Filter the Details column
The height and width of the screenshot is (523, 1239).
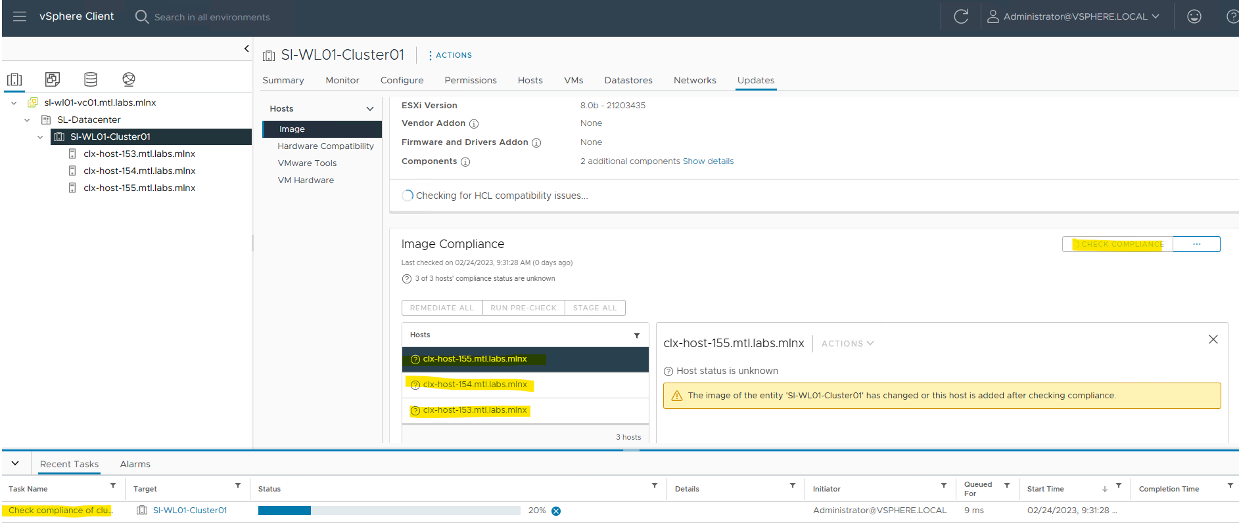[793, 486]
